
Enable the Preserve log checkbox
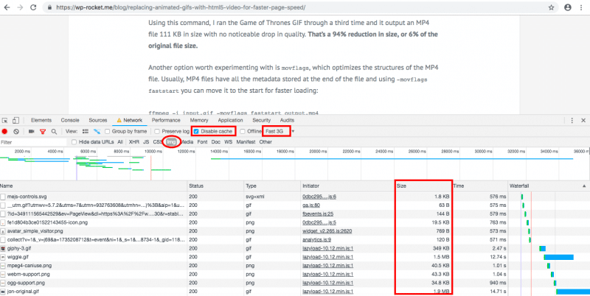tap(157, 131)
